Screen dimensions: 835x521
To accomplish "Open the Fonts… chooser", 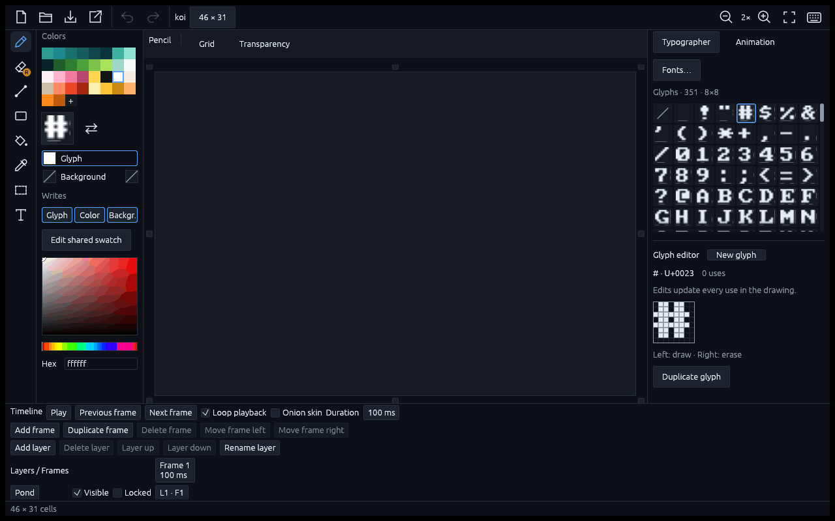I will (x=676, y=70).
